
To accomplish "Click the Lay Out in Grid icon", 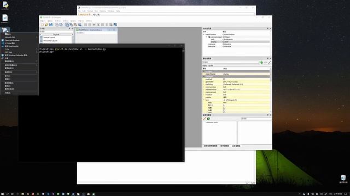I will 102,24.
